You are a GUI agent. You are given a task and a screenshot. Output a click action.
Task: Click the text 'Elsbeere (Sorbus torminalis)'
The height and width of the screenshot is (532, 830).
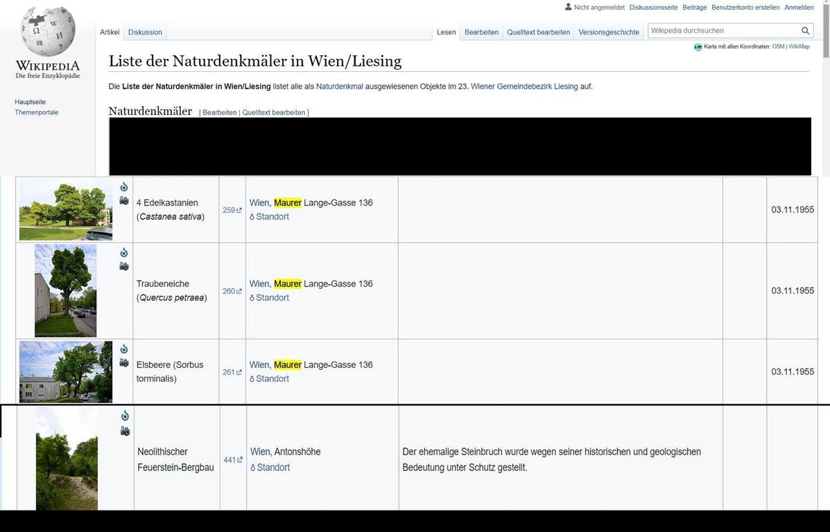point(170,372)
